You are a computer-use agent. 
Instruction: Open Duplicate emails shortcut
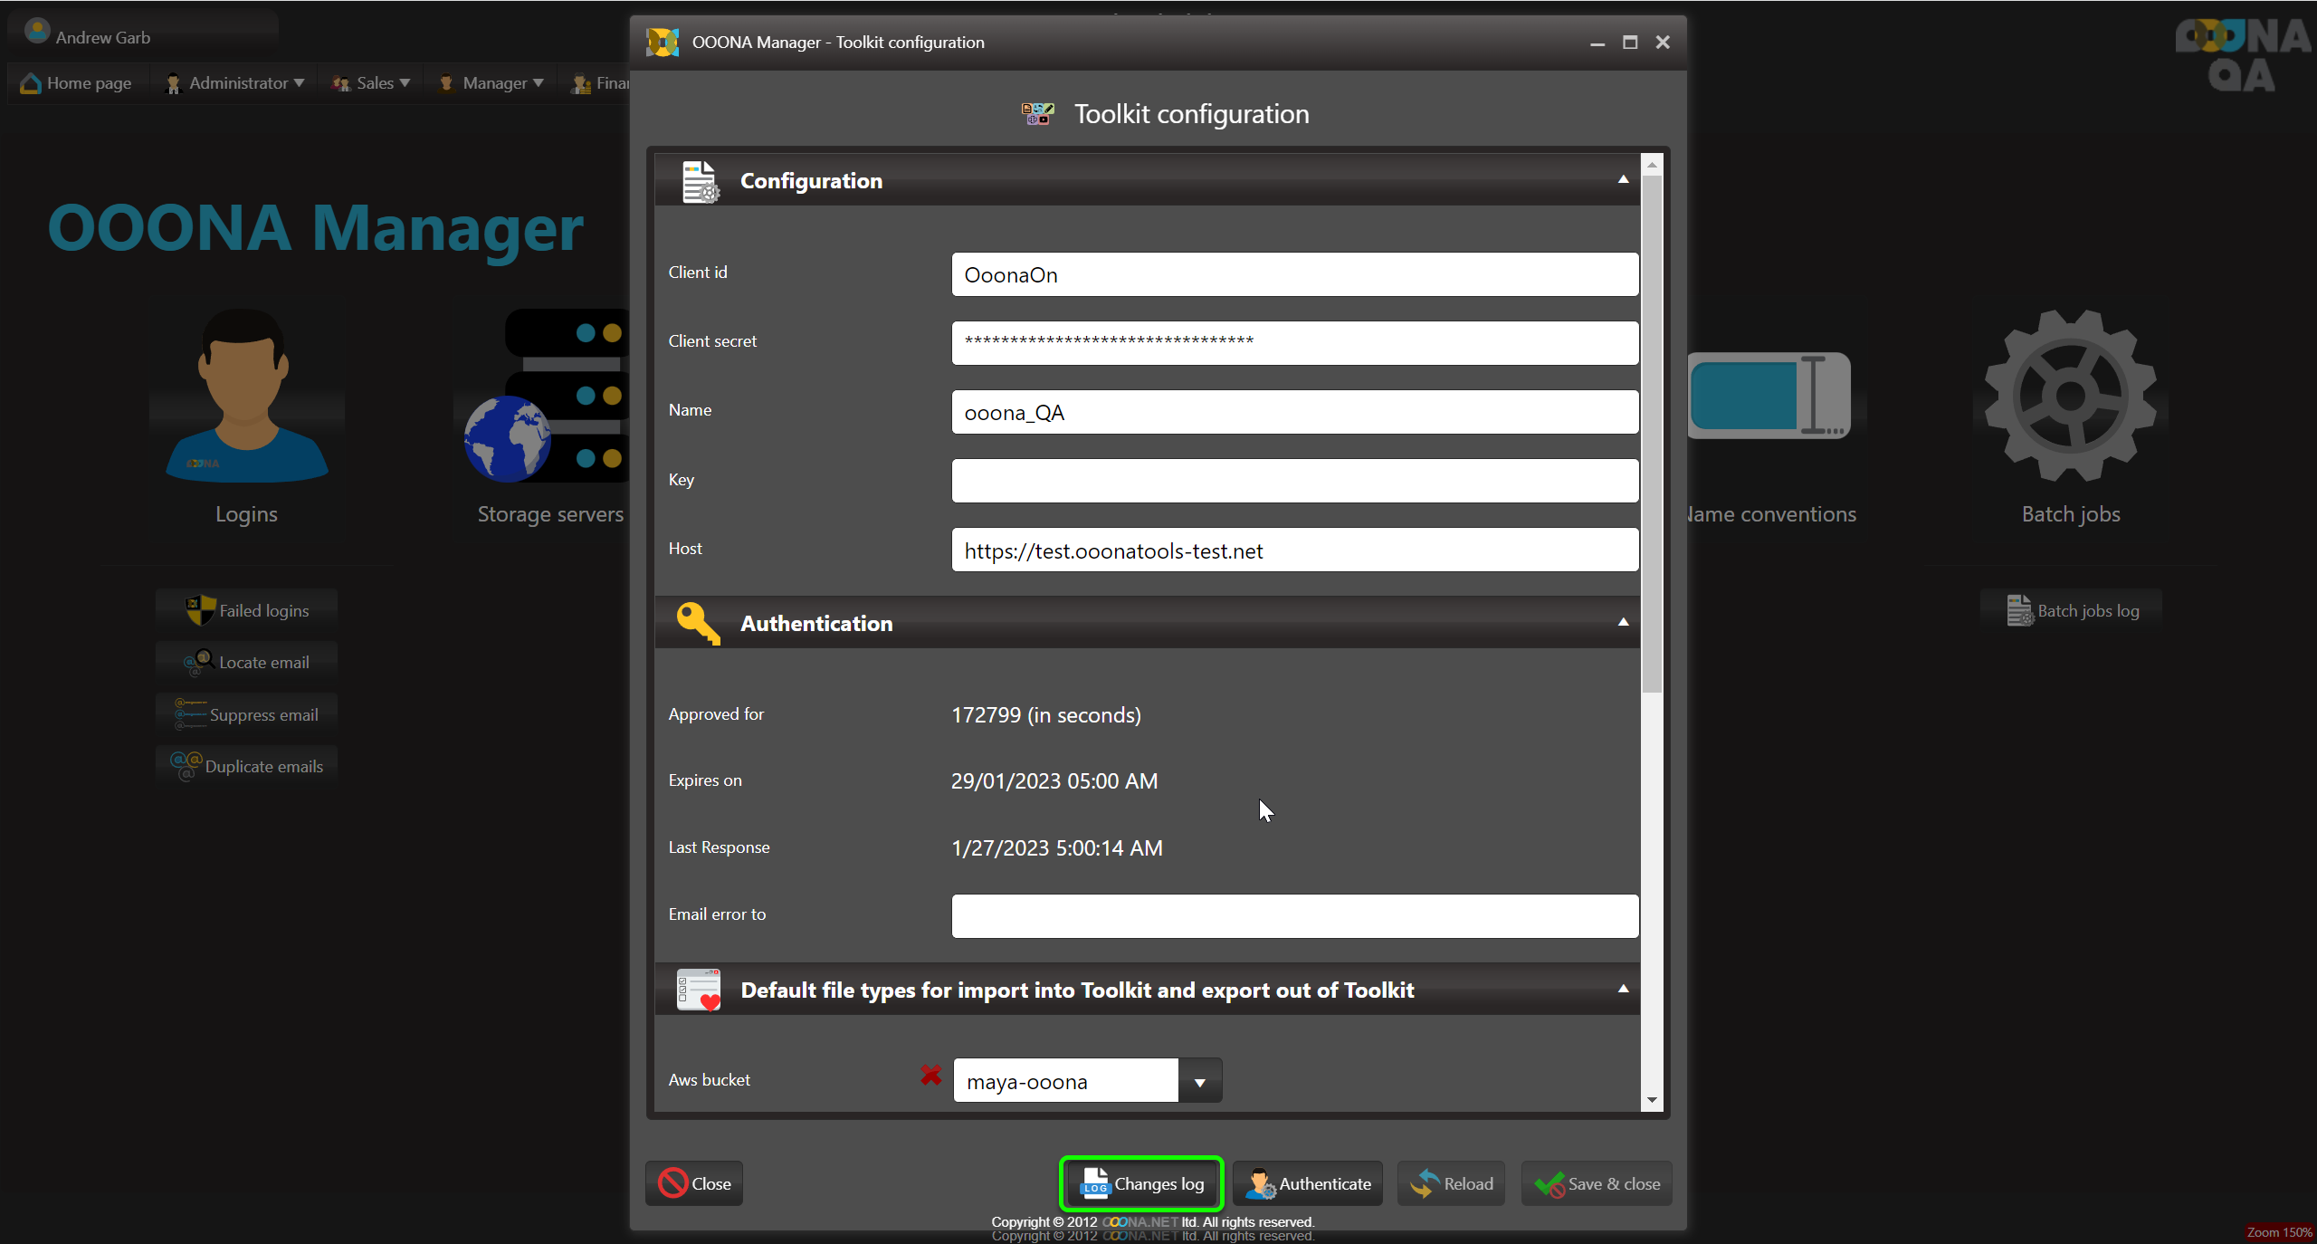click(x=247, y=766)
